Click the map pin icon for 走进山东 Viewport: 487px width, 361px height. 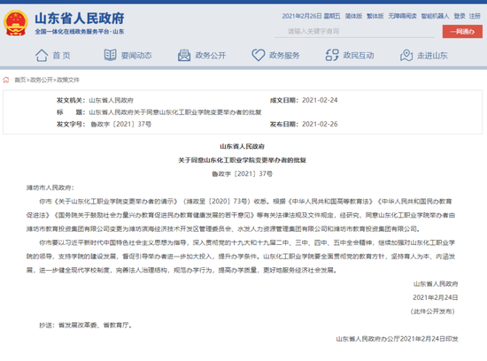[x=406, y=55]
